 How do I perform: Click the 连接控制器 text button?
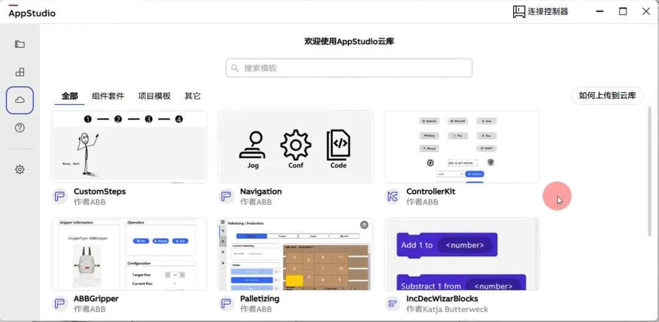point(548,12)
